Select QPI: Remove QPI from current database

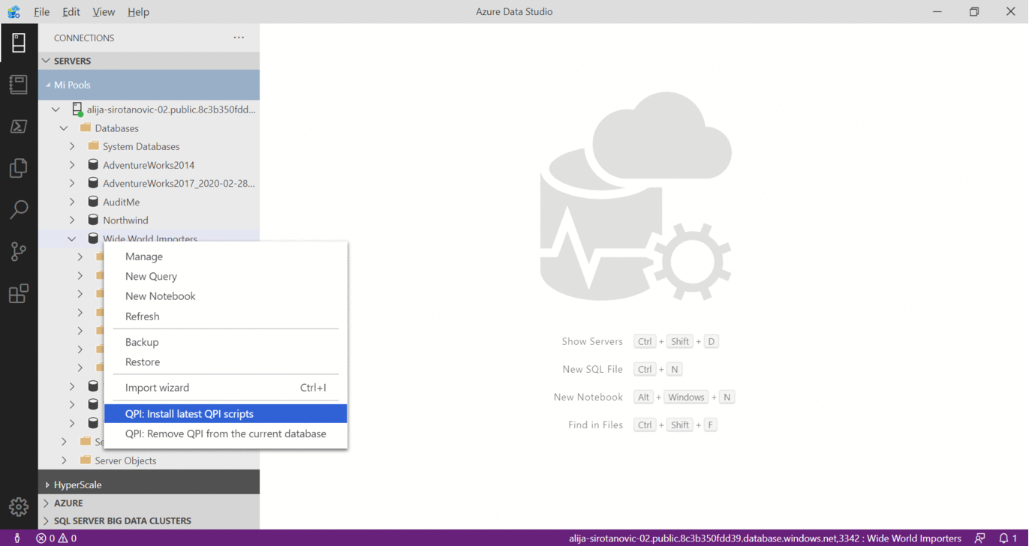[225, 434]
